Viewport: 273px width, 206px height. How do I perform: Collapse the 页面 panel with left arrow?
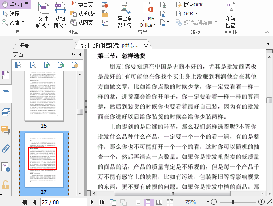click(x=80, y=54)
